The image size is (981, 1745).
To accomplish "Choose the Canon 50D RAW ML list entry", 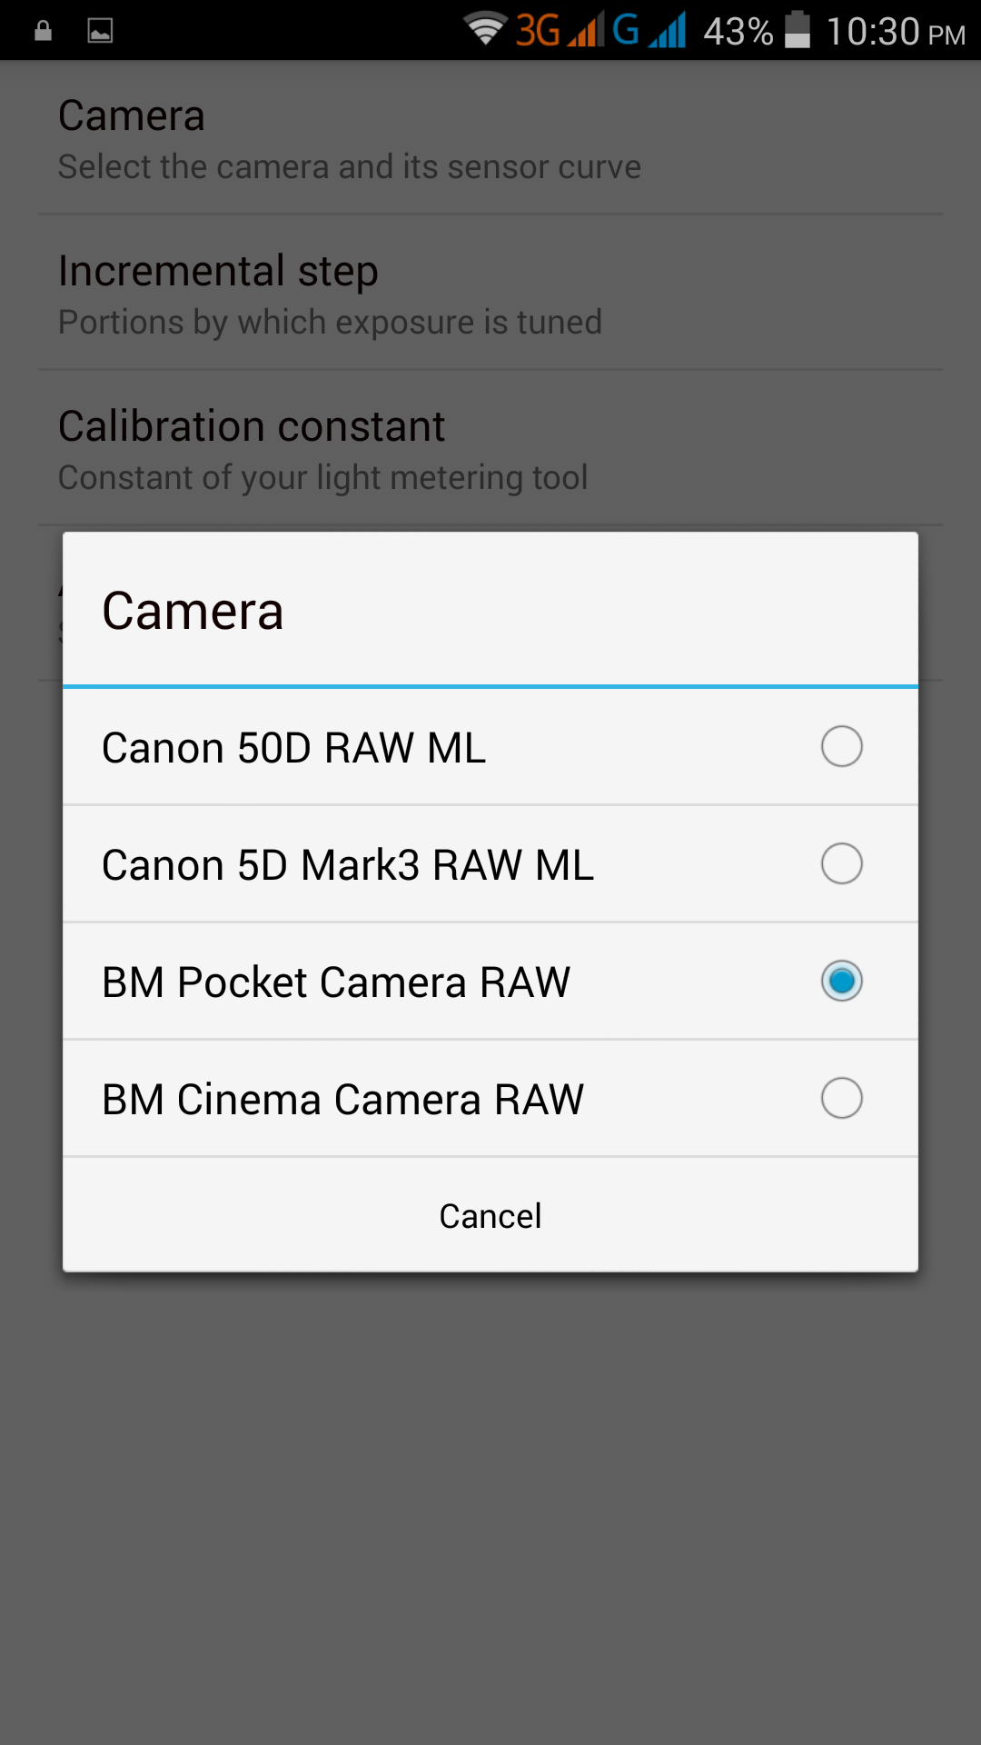I will [x=490, y=747].
